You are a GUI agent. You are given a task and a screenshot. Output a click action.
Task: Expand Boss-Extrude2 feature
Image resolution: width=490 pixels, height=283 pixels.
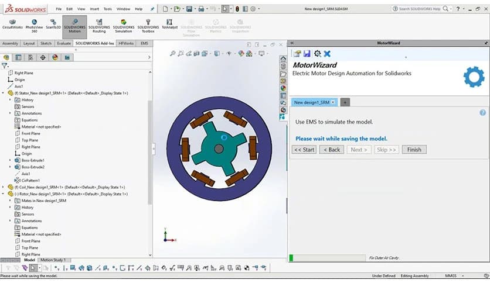tap(10, 167)
